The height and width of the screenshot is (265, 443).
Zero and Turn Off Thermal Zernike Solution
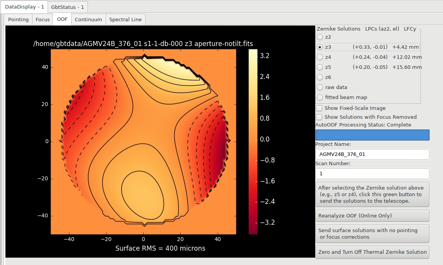click(x=373, y=252)
